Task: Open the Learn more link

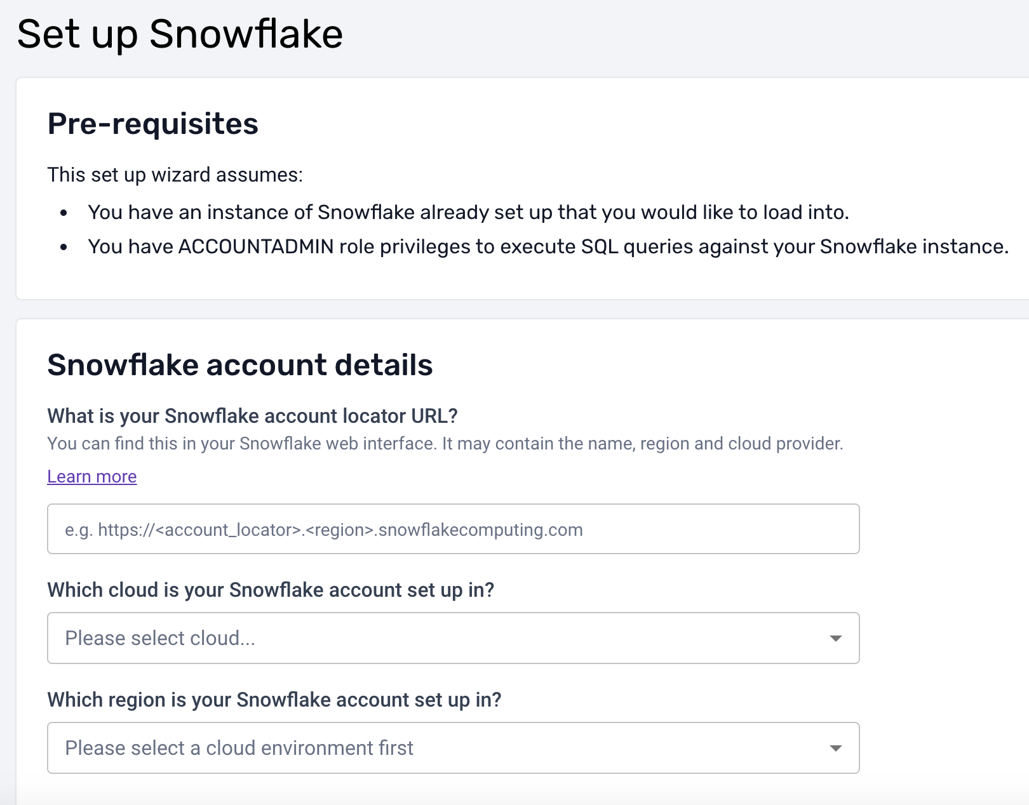Action: point(92,477)
